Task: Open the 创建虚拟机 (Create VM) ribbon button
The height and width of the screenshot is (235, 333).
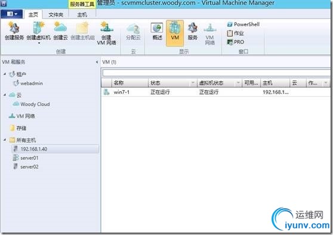Action: 38,31
